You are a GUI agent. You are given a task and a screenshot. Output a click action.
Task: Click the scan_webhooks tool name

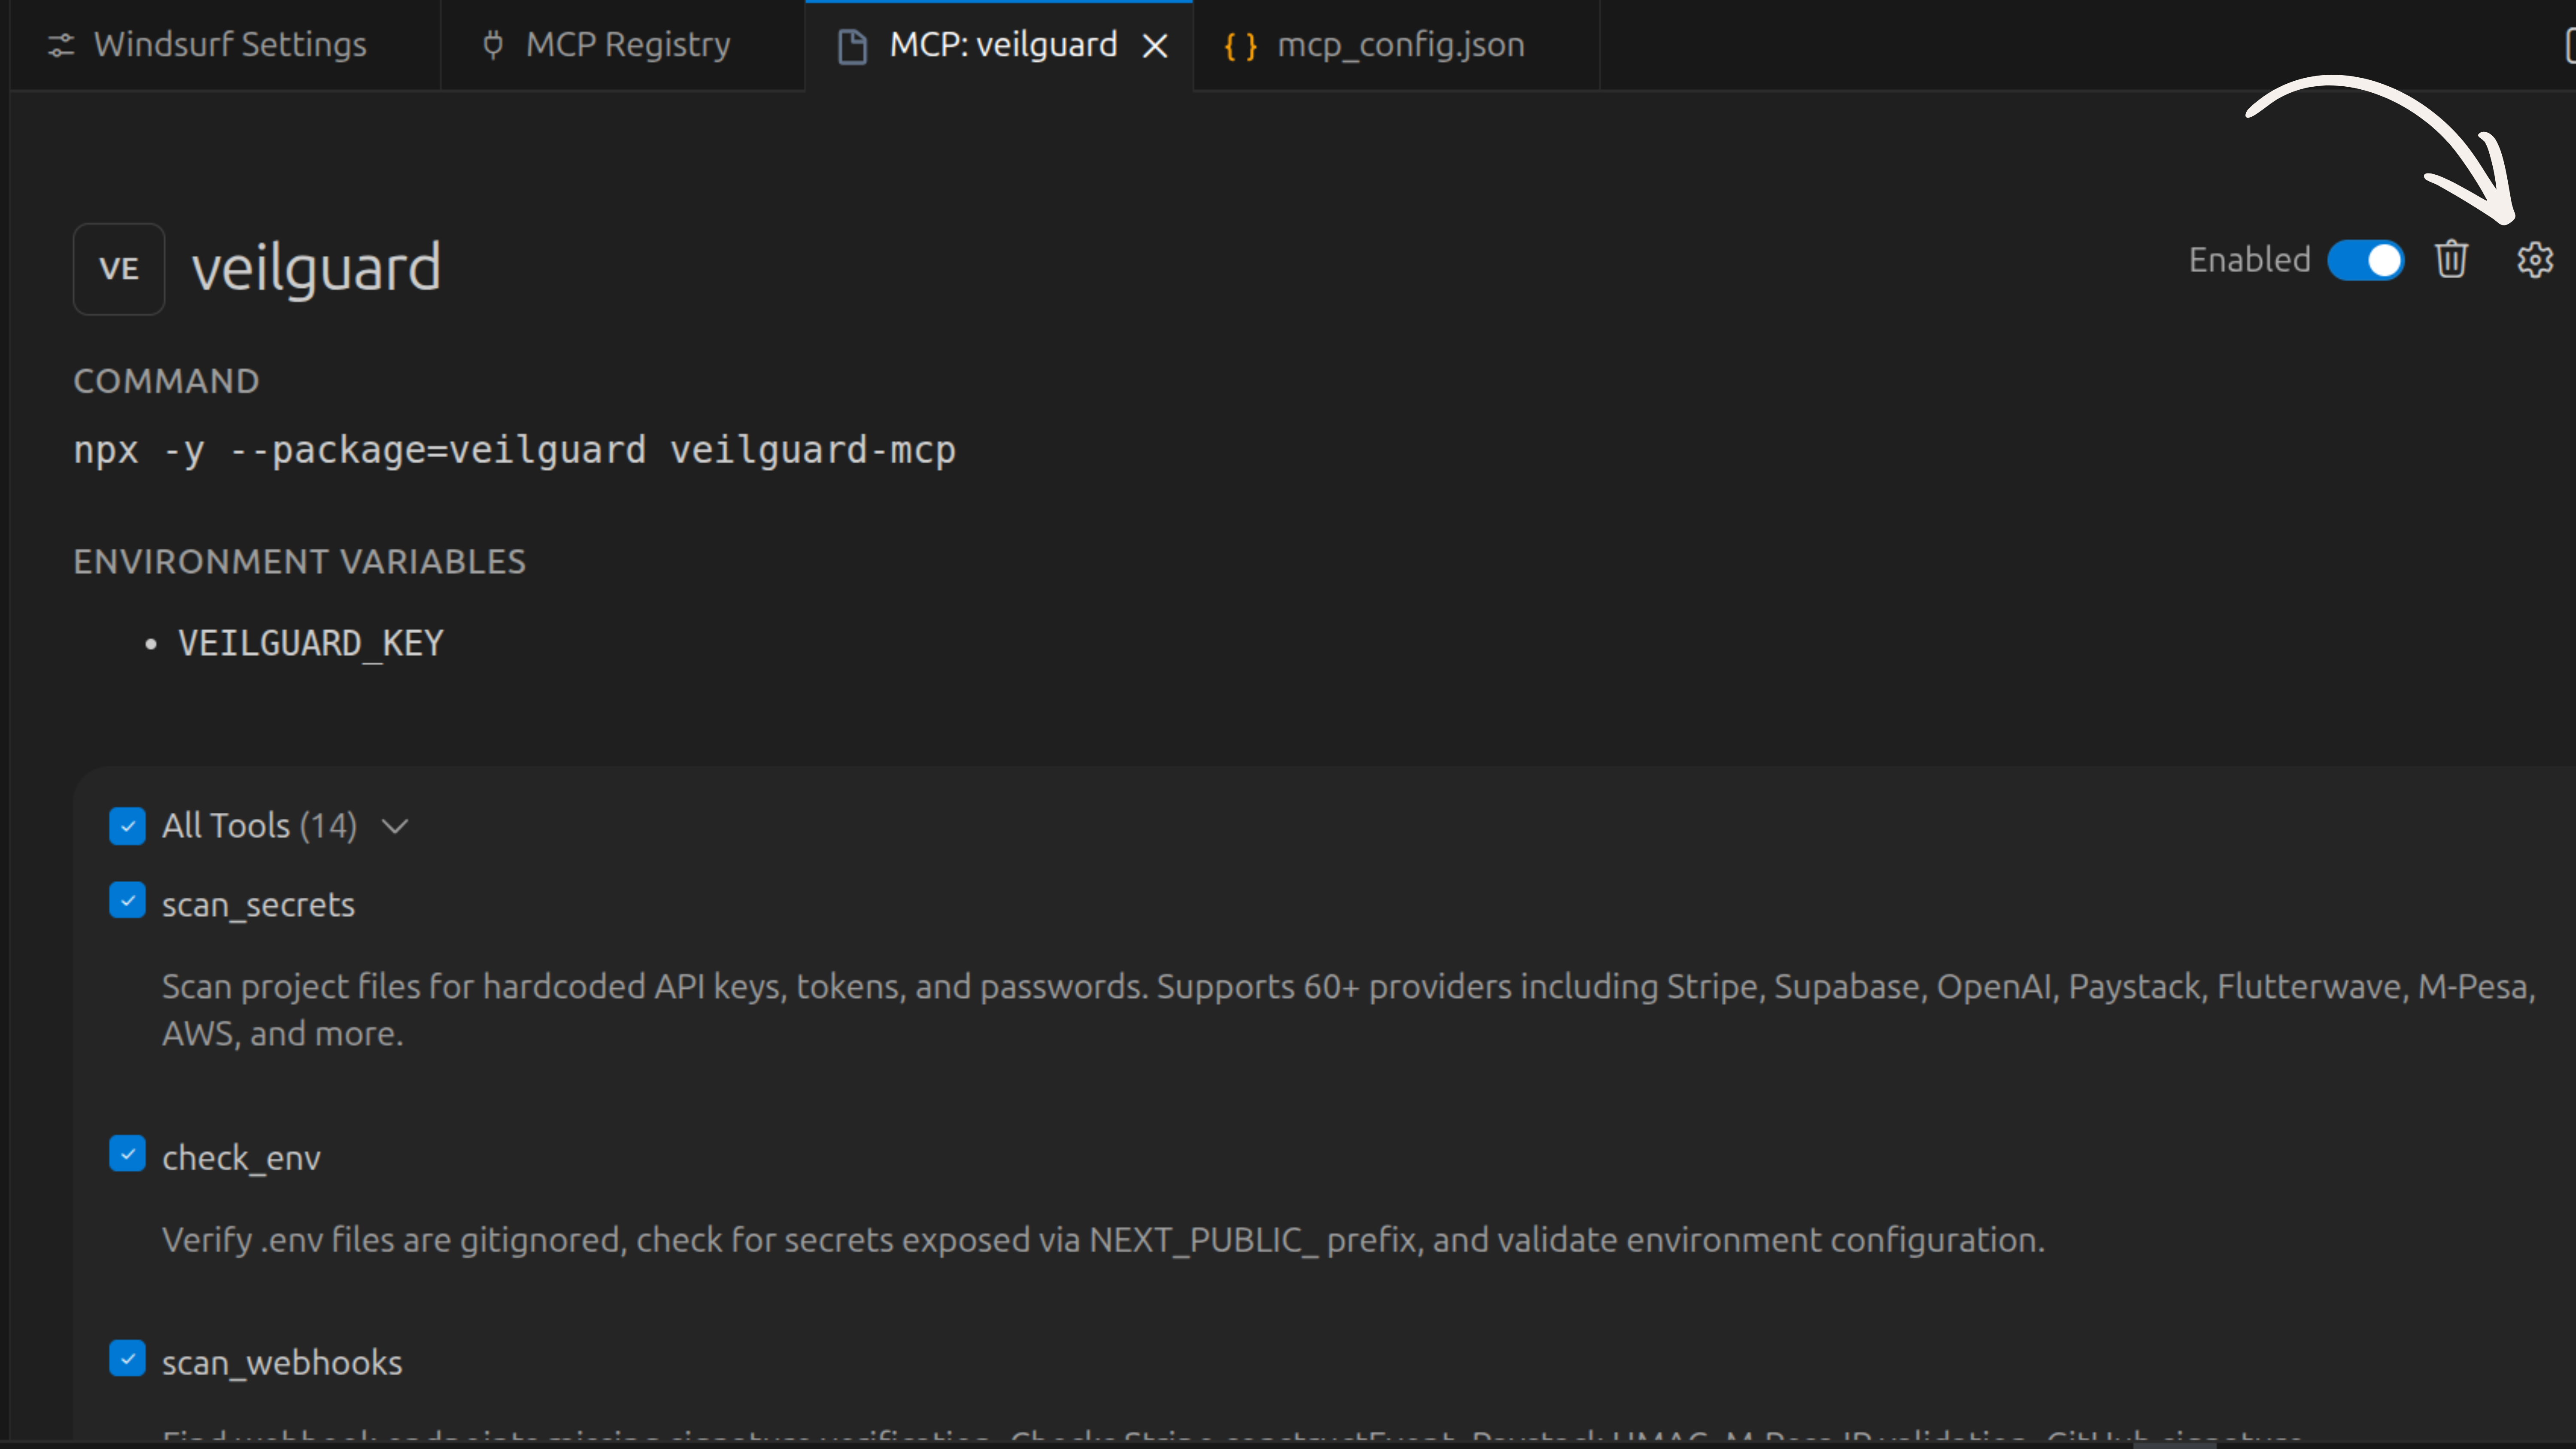pyautogui.click(x=282, y=1363)
